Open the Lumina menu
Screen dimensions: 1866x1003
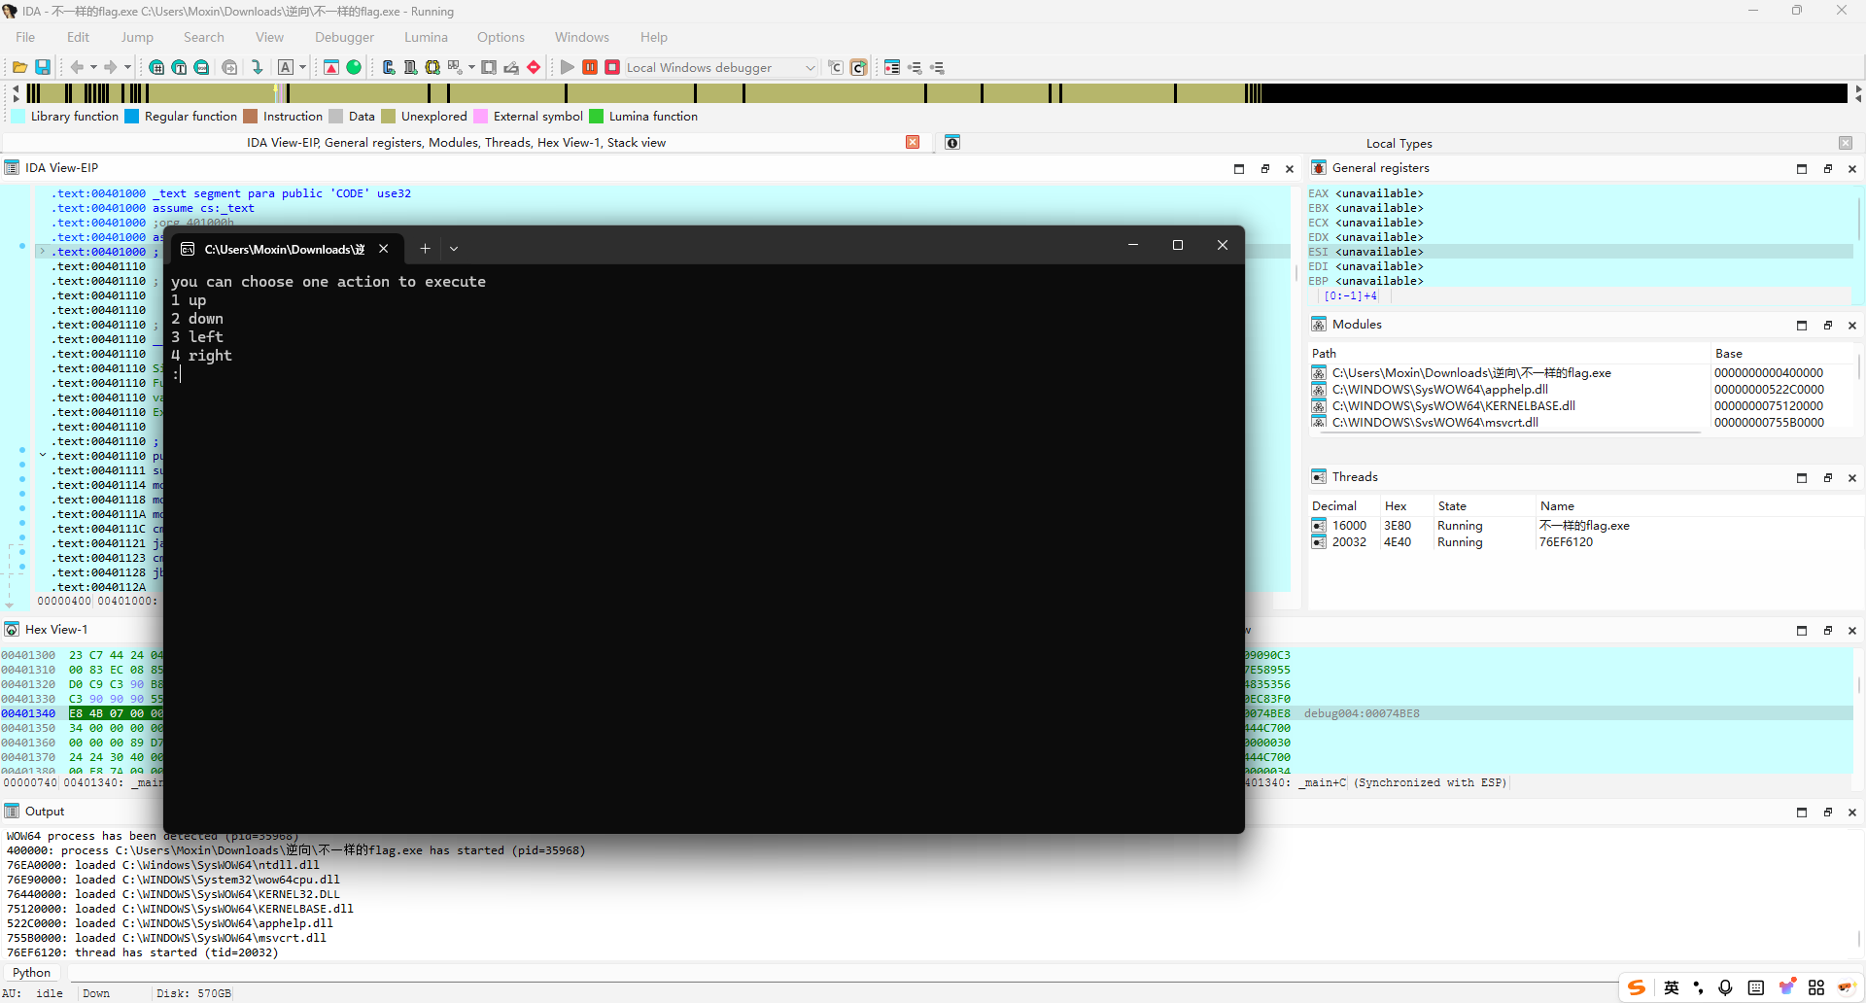tap(426, 37)
